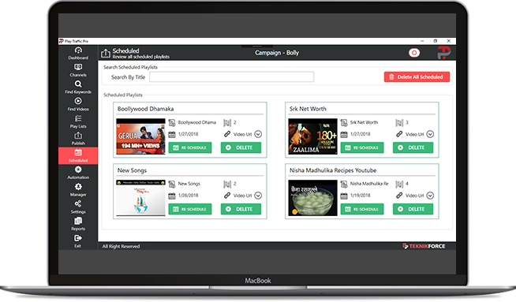The width and height of the screenshot is (516, 302).
Task: Delete the Nisha Madhulika Recipes playlist
Action: tap(413, 209)
